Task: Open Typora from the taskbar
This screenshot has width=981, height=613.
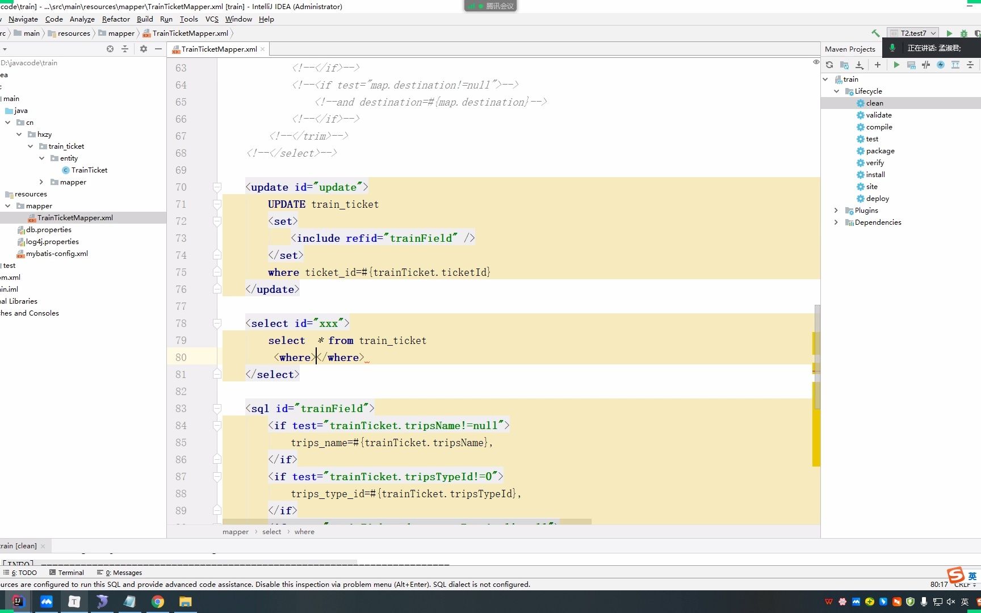Action: 74,602
